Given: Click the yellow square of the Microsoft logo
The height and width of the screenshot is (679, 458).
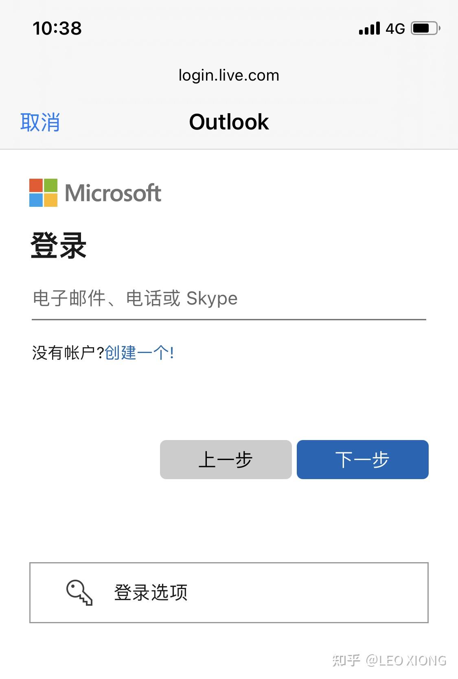Looking at the screenshot, I should [x=50, y=200].
